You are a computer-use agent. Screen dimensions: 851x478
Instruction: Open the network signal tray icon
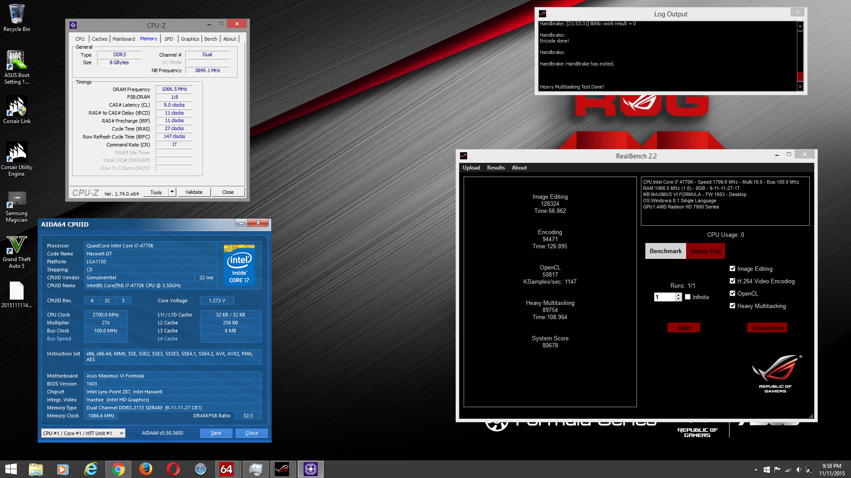(x=788, y=470)
